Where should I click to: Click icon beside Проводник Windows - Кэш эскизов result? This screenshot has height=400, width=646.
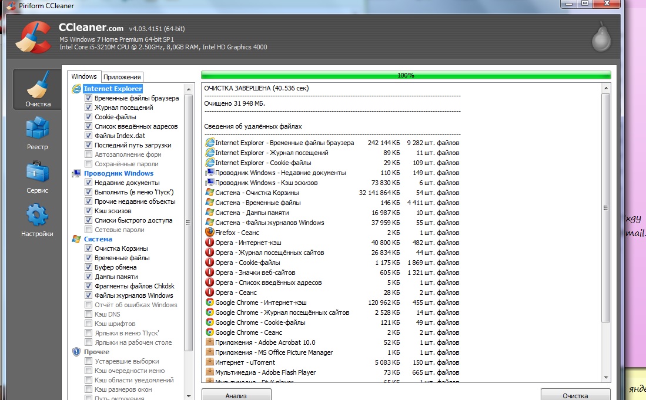point(210,183)
